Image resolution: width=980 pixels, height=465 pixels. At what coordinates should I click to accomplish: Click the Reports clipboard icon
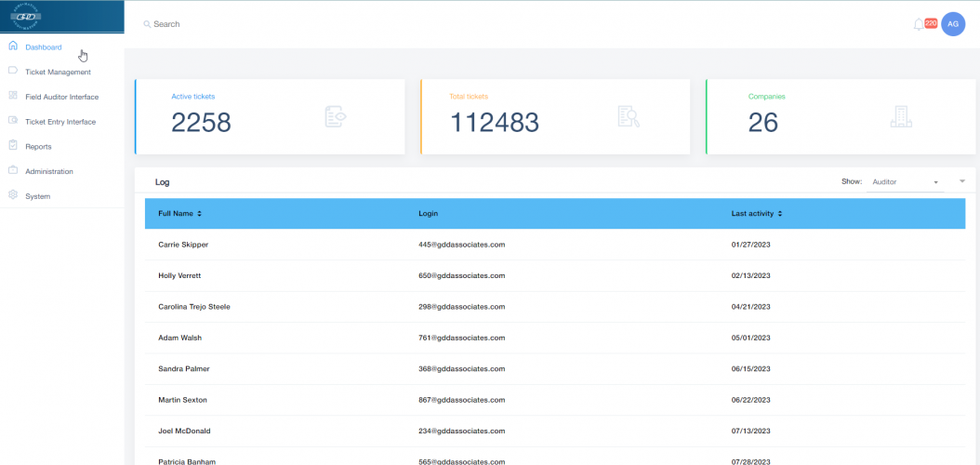pos(13,145)
